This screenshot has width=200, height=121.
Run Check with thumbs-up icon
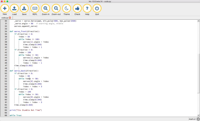point(77,8)
